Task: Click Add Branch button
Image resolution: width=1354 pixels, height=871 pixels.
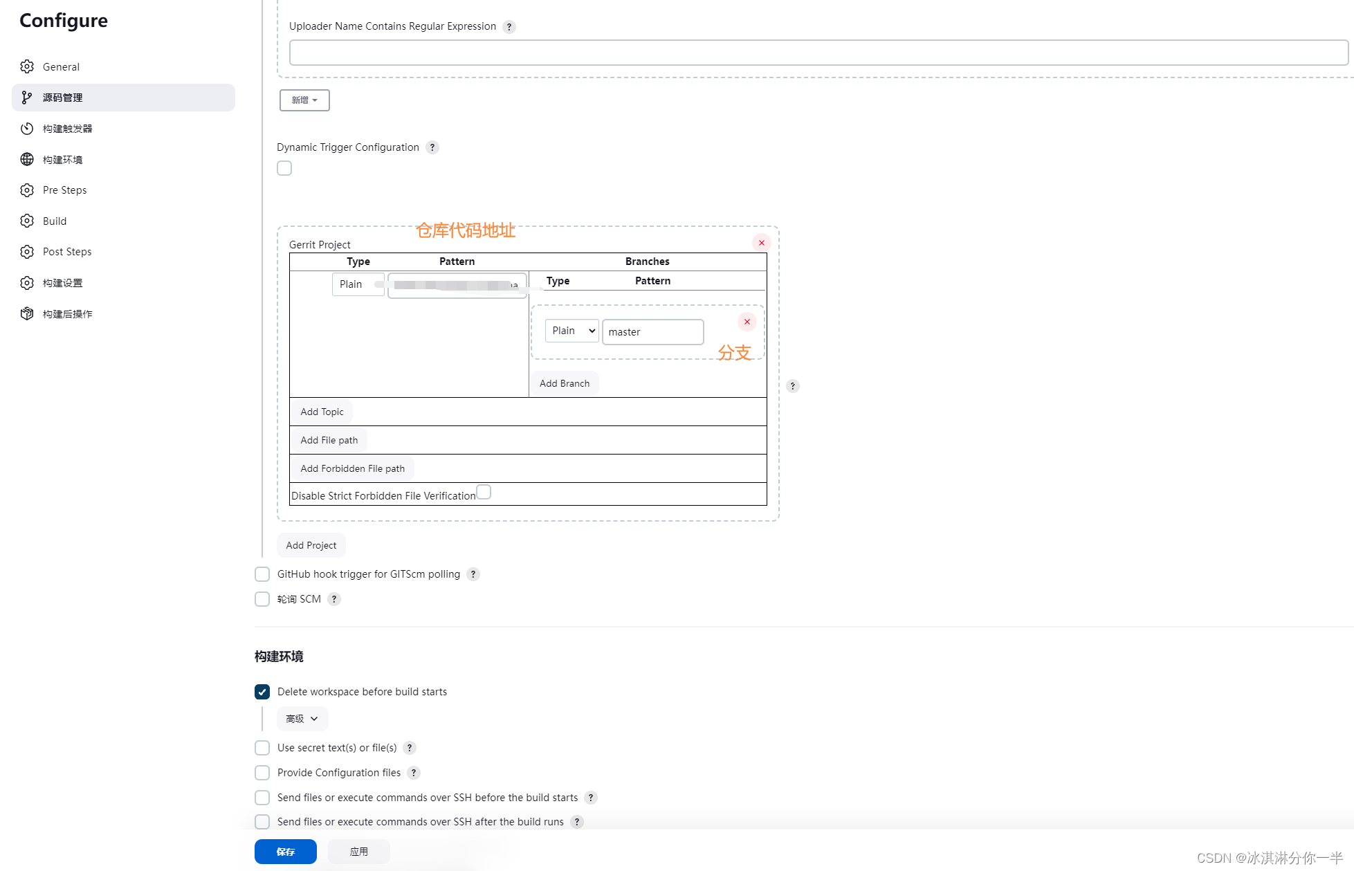Action: [x=565, y=383]
